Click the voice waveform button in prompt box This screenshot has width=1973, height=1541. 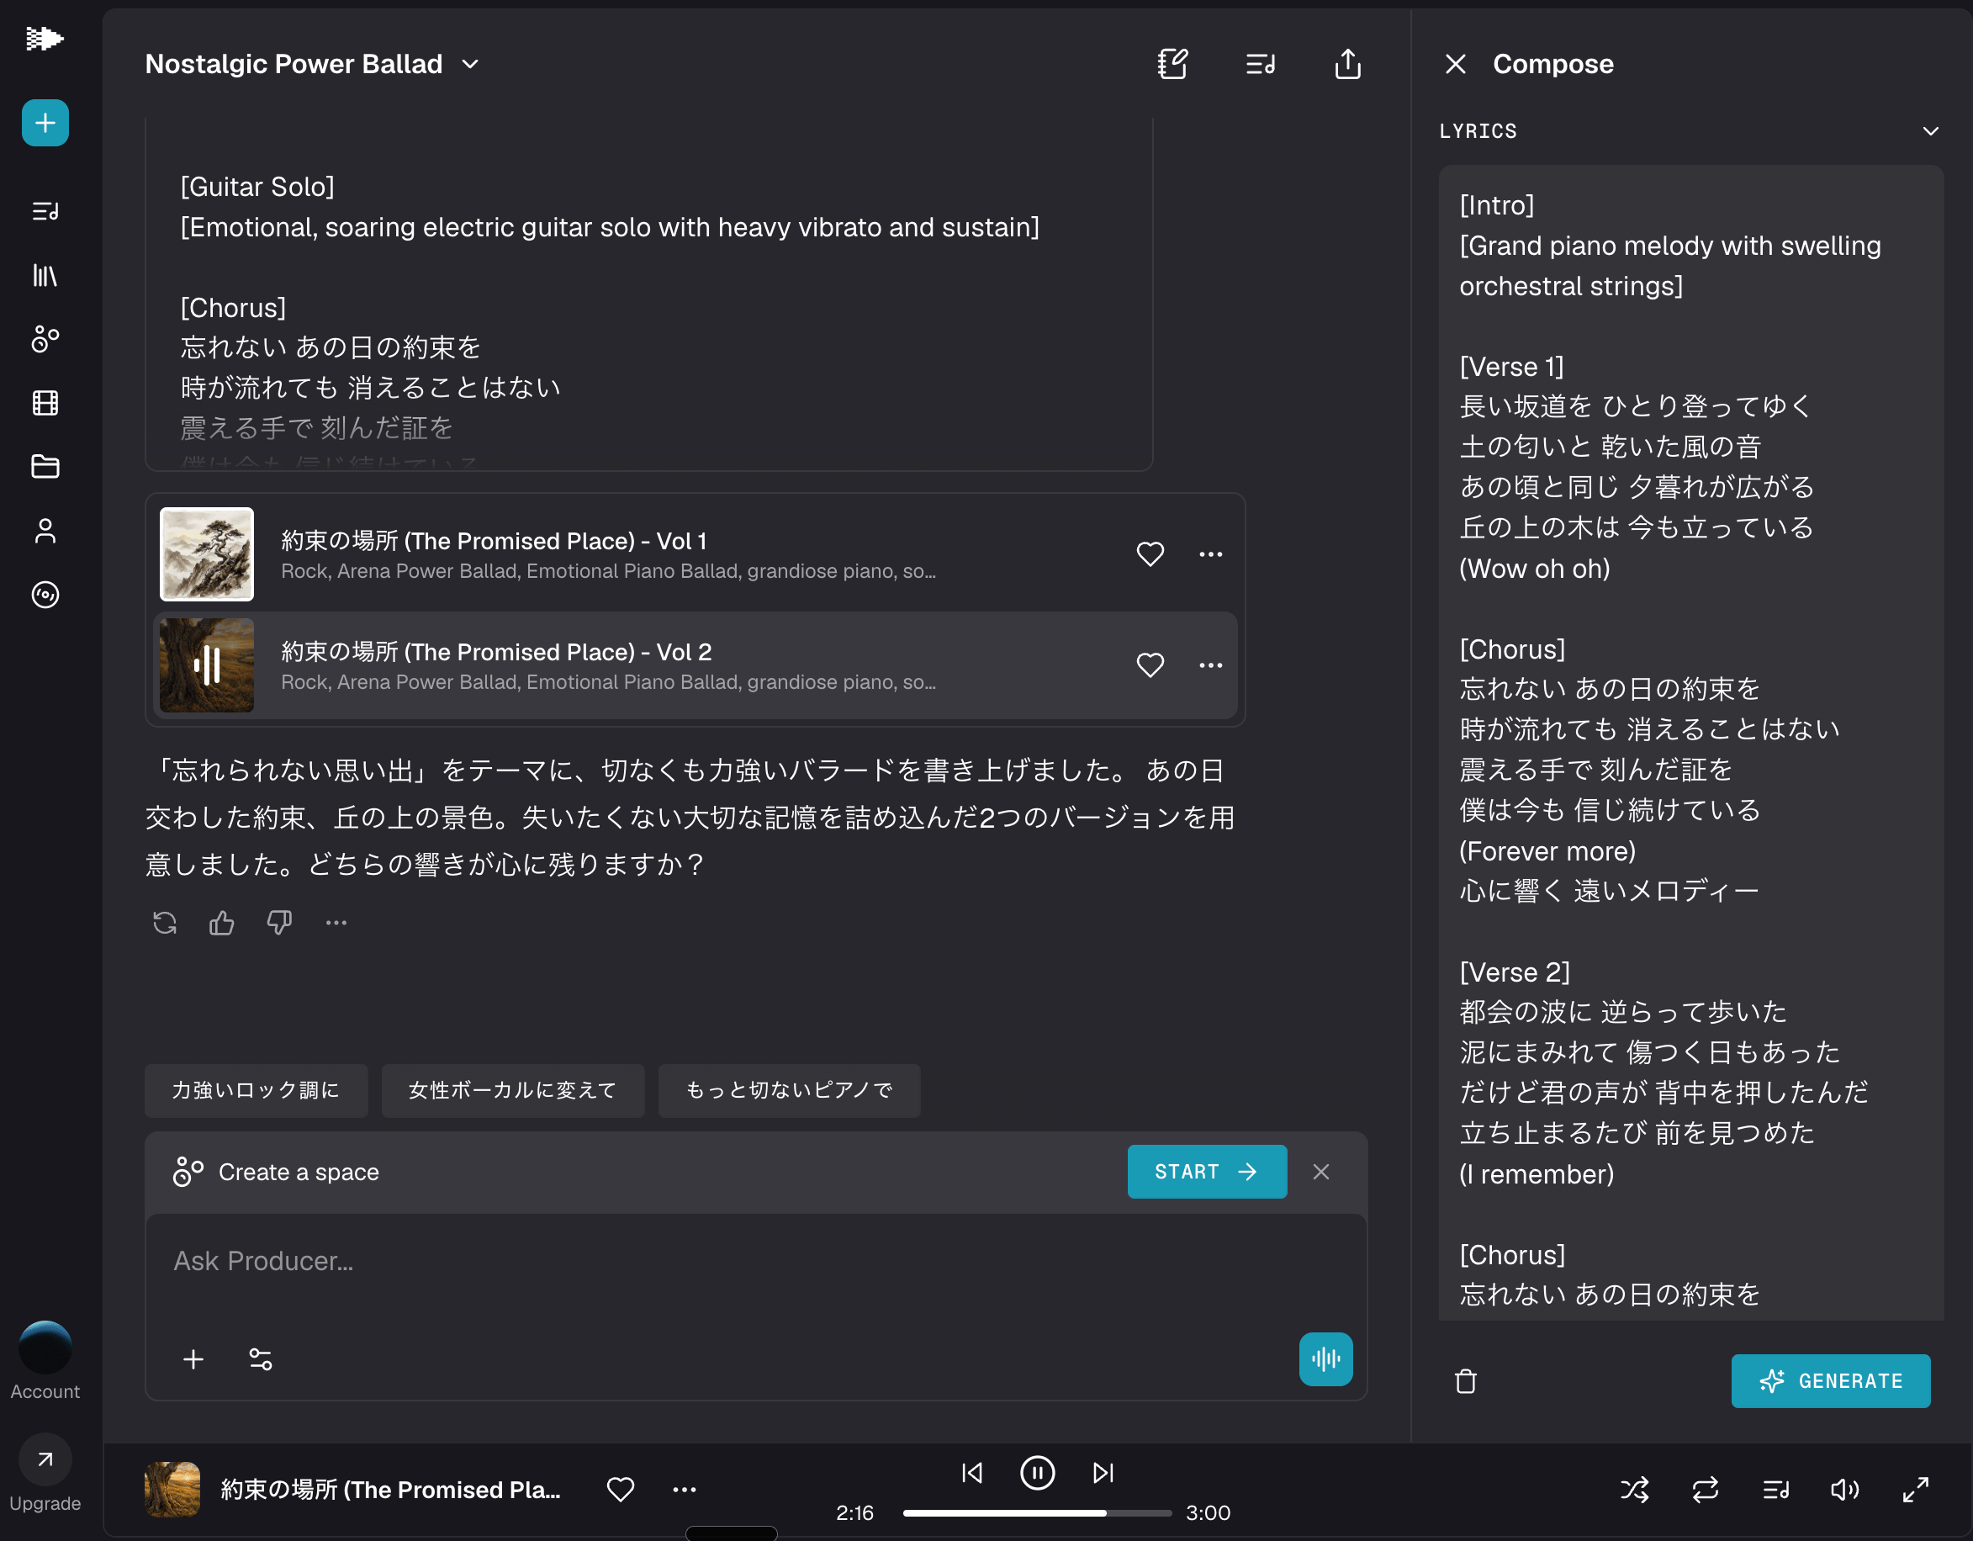[1325, 1358]
